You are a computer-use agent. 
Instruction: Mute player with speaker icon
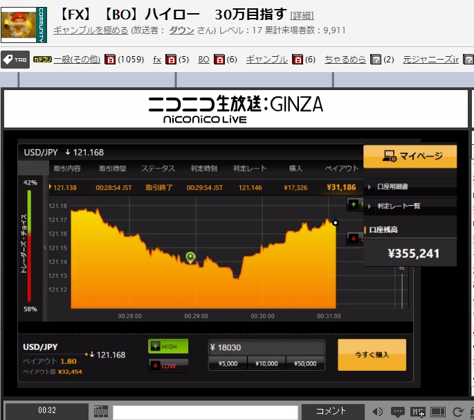(378, 412)
